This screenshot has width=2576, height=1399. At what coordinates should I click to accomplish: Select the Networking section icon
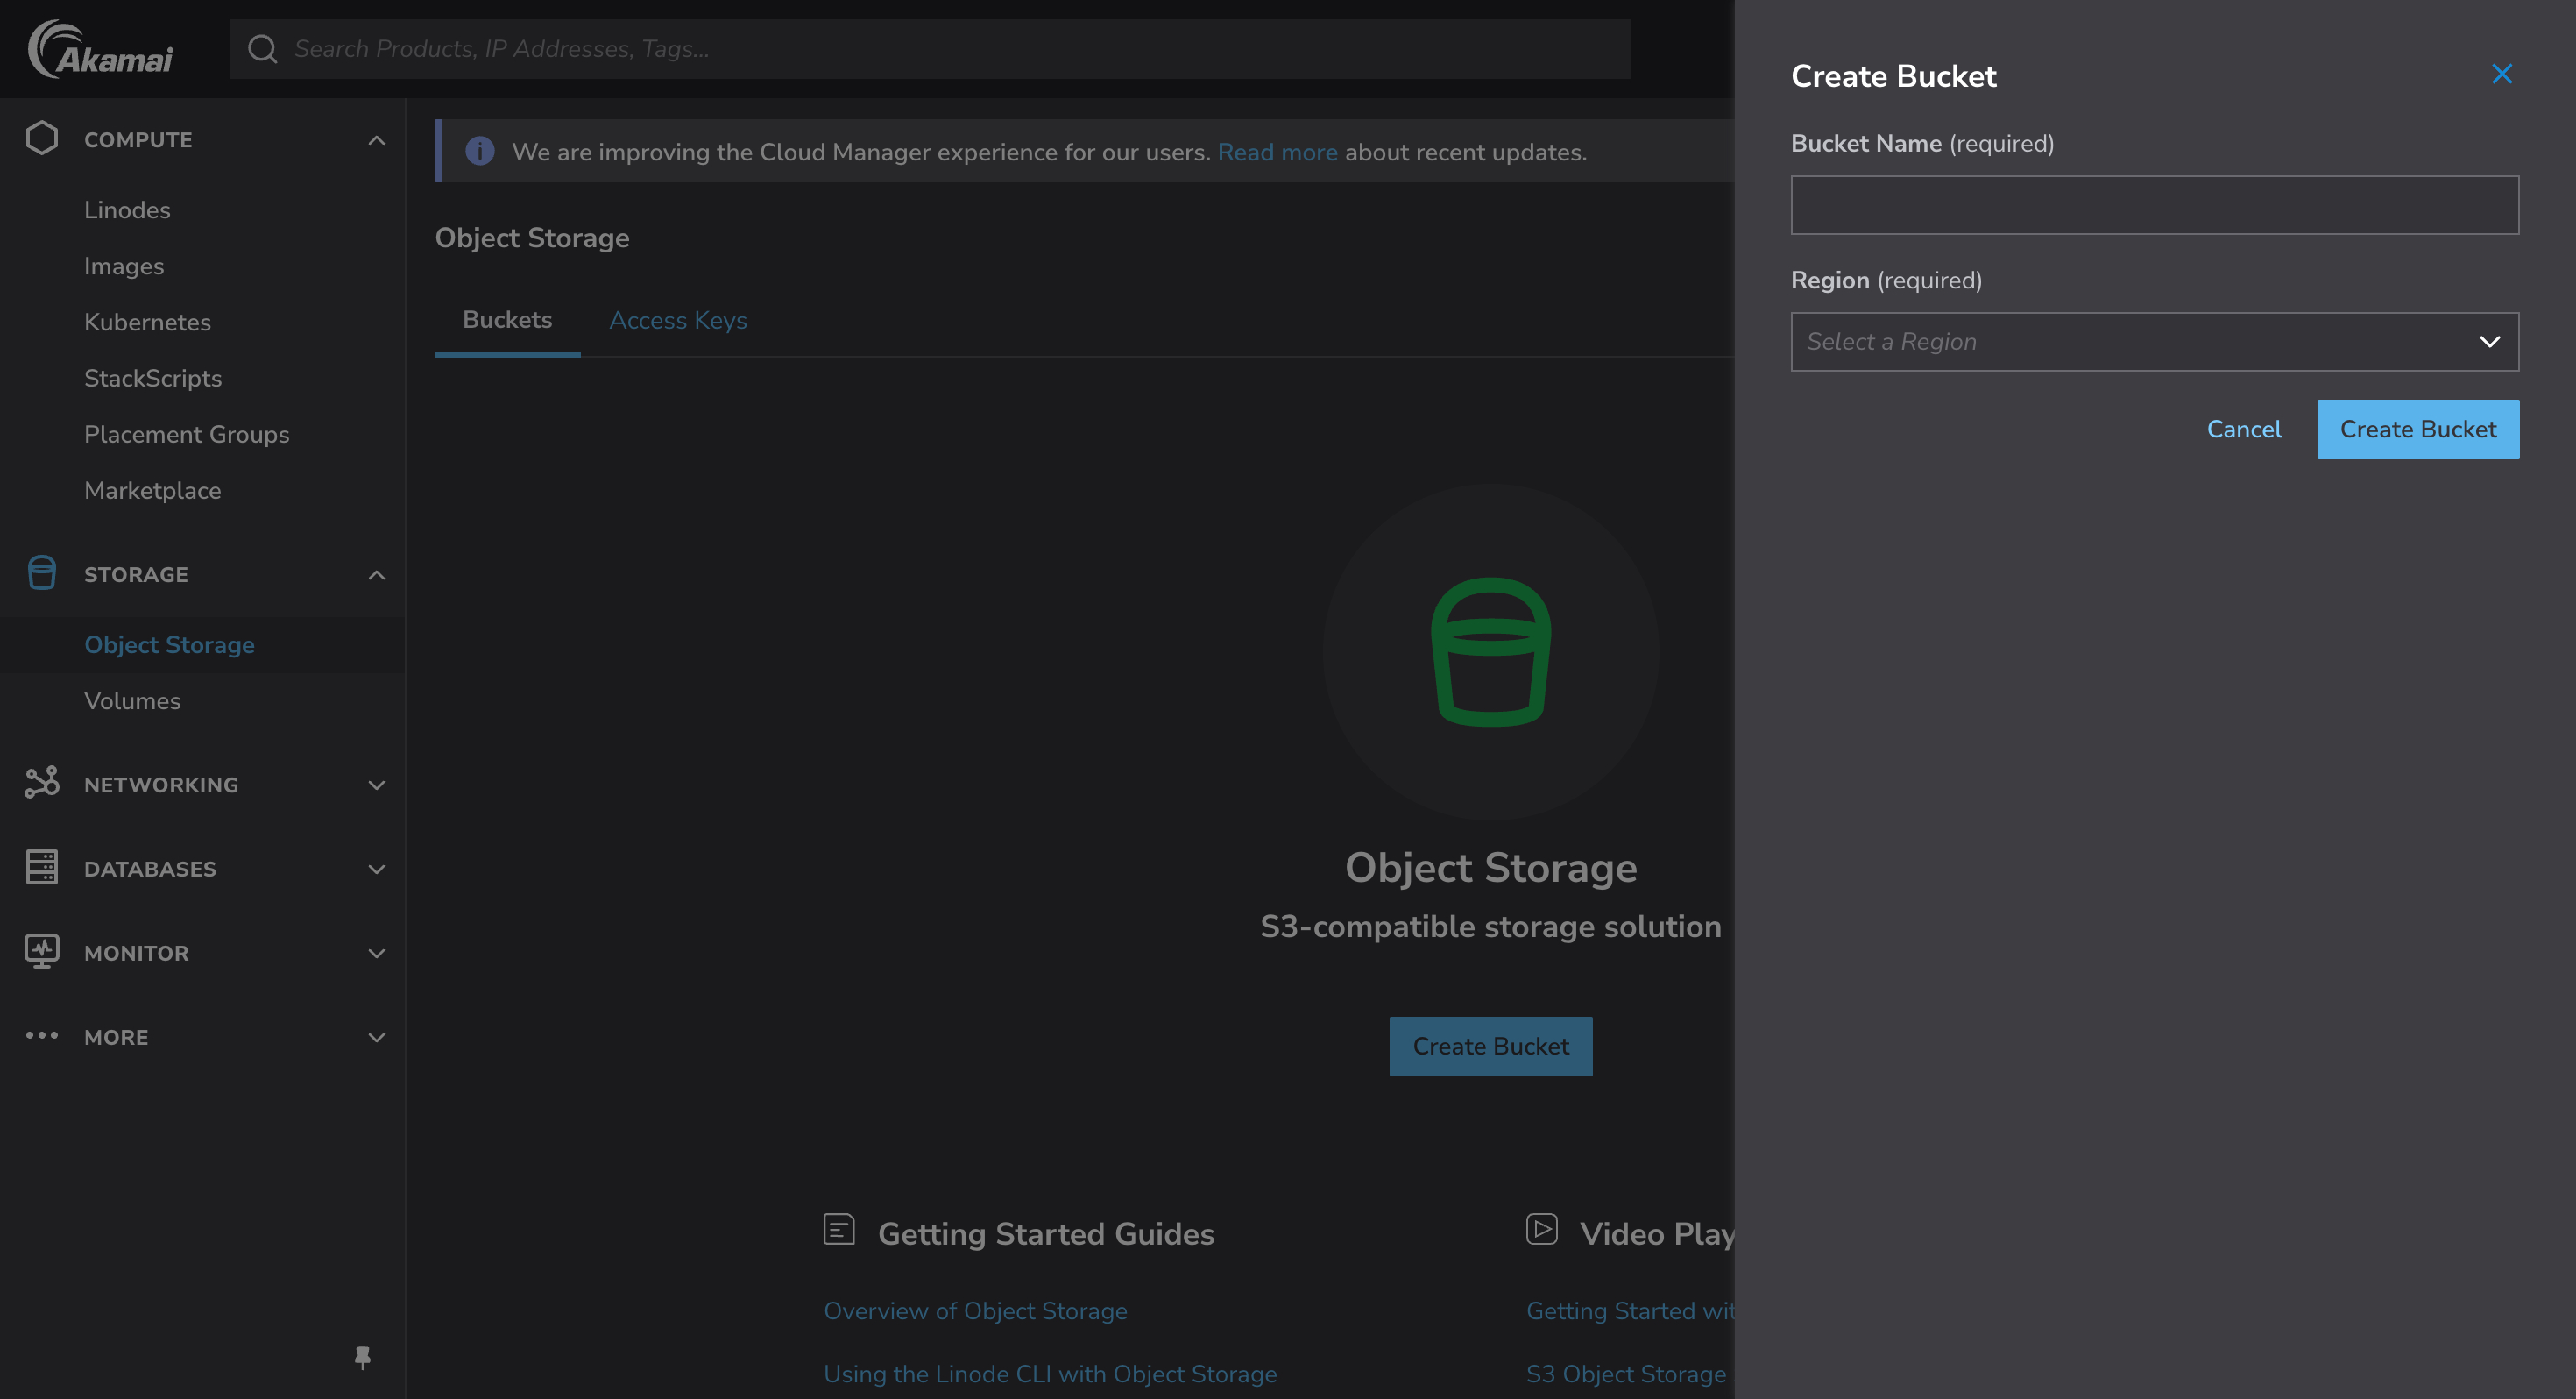coord(41,784)
